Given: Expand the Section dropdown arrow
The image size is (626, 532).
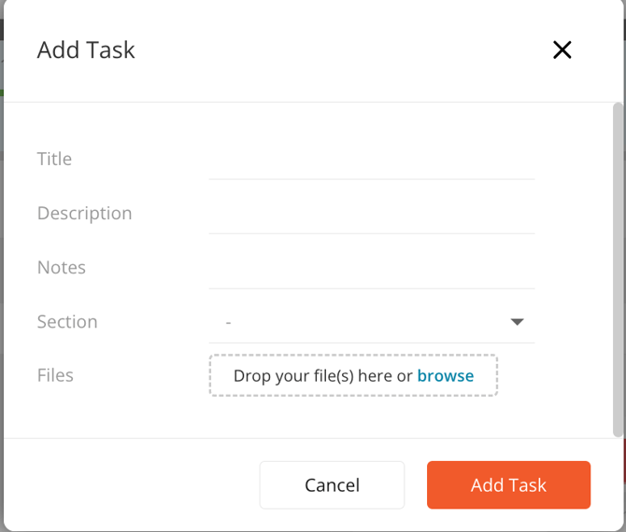Looking at the screenshot, I should pyautogui.click(x=518, y=322).
